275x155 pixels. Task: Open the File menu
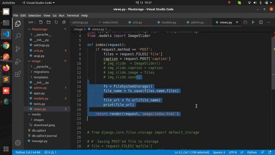click(x=15, y=15)
